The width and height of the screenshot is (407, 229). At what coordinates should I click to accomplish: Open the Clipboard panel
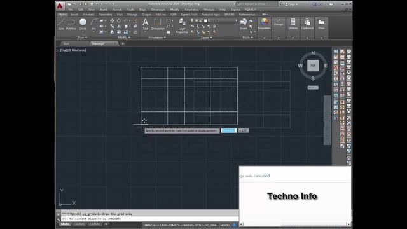tap(307, 24)
